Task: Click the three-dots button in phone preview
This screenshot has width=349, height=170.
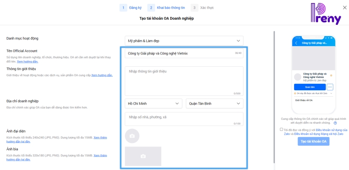Action: [x=330, y=87]
